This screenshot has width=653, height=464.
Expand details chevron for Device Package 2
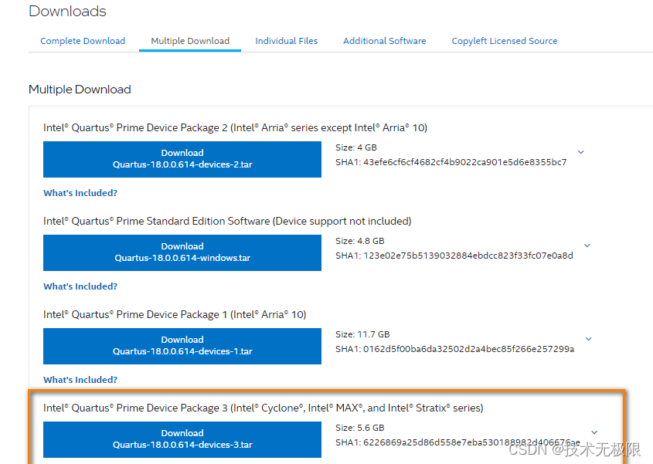point(581,152)
